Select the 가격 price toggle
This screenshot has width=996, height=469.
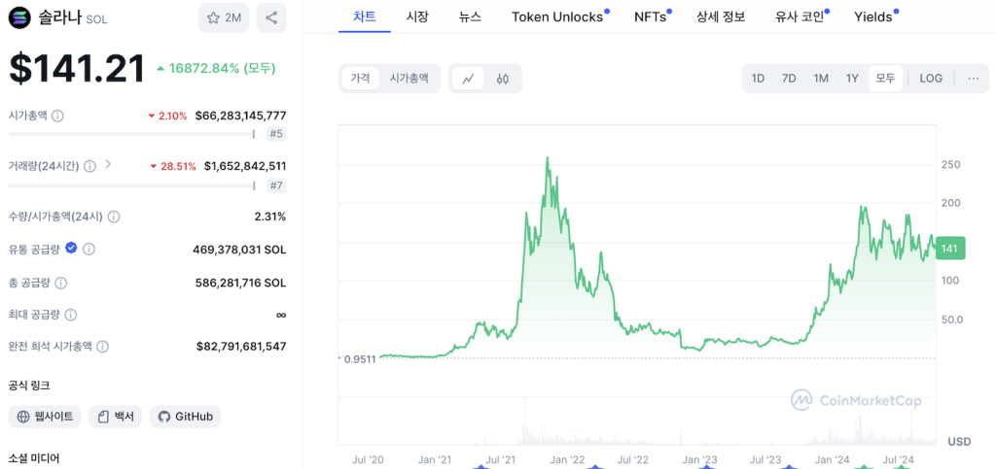[360, 79]
